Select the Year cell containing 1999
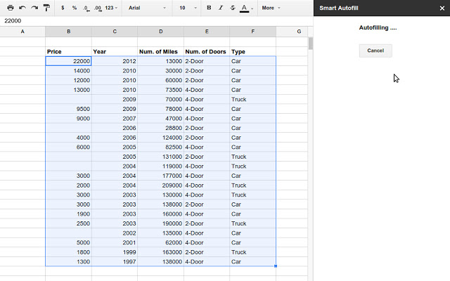Viewport: 450px width, 281px height. (x=115, y=252)
